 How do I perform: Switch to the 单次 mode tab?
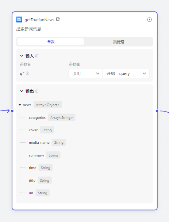point(51,42)
